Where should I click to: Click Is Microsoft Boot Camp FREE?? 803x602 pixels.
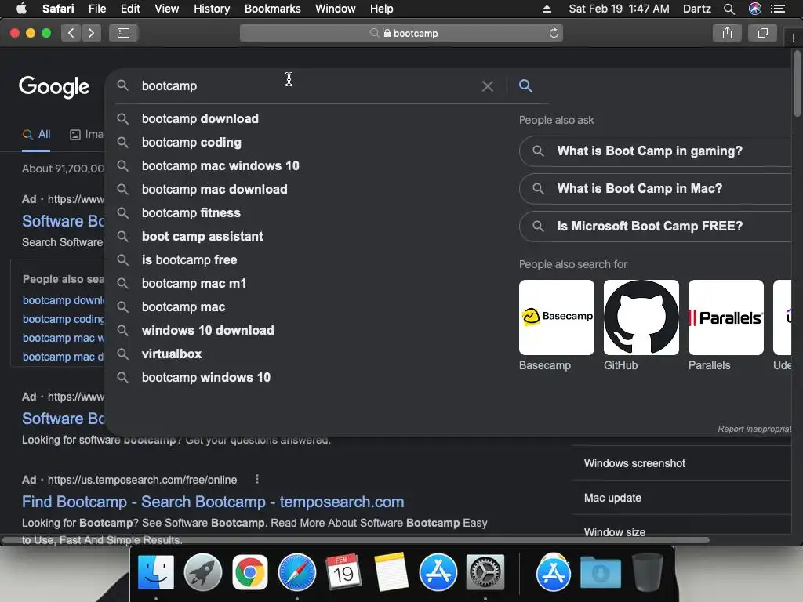656,227
